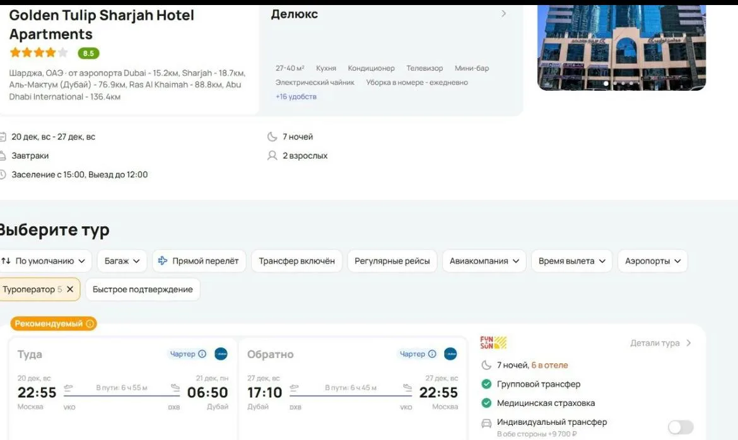
Task: Click the Чартер label under Обратно
Action: point(413,354)
